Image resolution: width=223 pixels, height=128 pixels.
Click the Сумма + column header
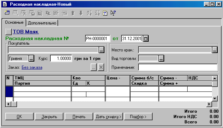[185, 83]
